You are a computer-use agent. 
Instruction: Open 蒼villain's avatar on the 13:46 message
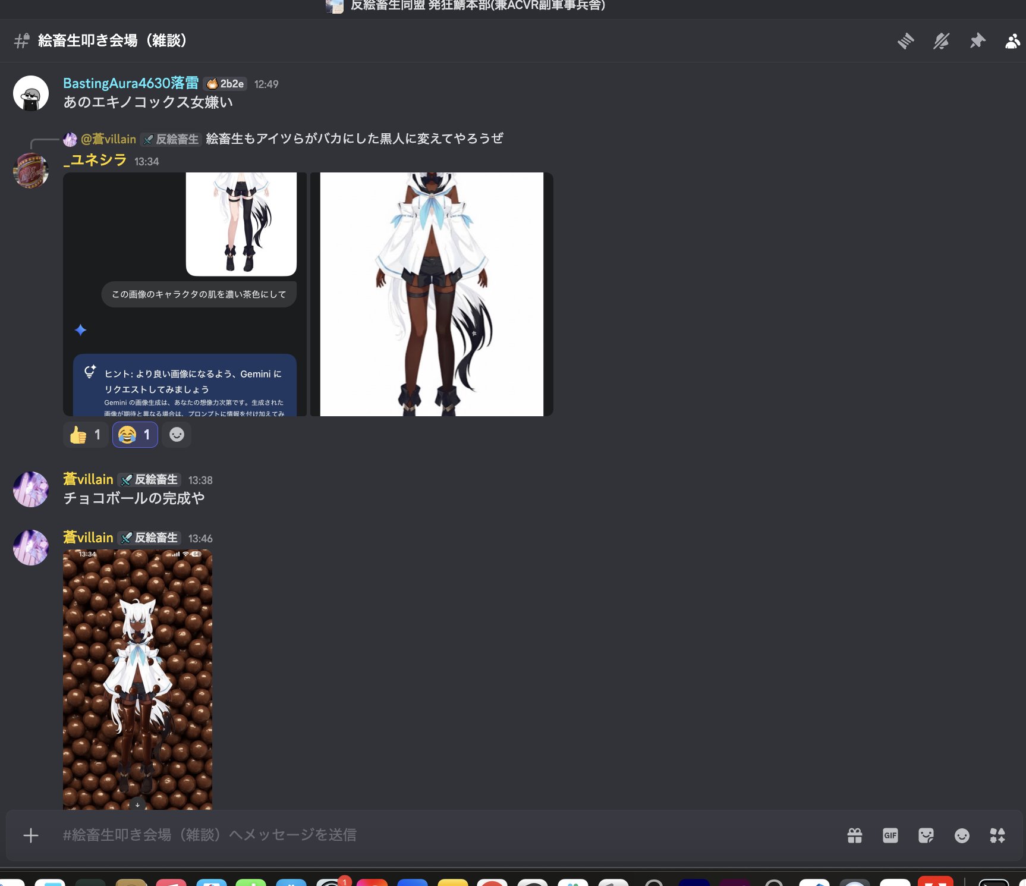pos(31,548)
